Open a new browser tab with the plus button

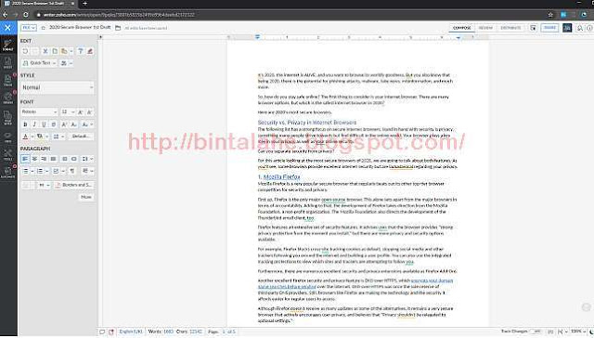coord(84,4)
